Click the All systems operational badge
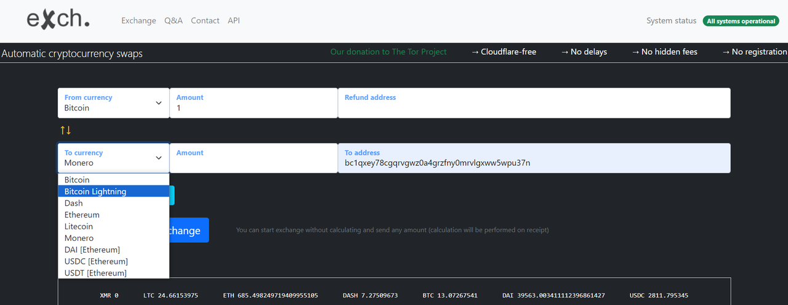The image size is (788, 305). (x=741, y=21)
